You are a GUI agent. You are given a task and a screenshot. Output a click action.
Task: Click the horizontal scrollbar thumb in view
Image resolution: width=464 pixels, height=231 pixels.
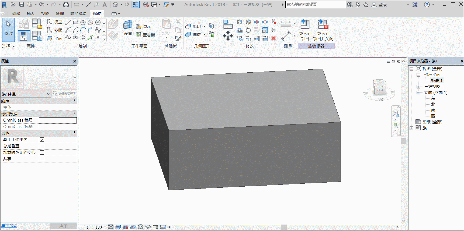pyautogui.click(x=284, y=227)
